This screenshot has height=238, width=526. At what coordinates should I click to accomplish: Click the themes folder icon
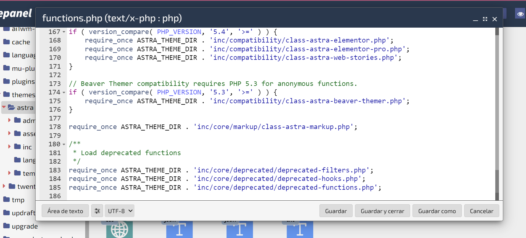pyautogui.click(x=6, y=94)
